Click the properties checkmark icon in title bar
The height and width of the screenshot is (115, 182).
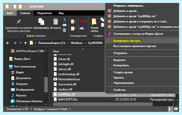(x=15, y=6)
